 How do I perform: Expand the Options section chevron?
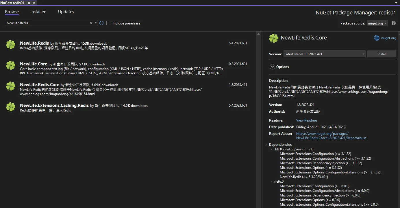click(272, 67)
